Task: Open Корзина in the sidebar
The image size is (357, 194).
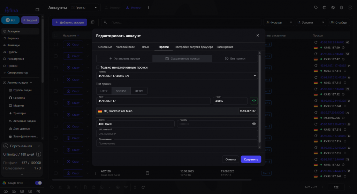Action: click(13, 38)
